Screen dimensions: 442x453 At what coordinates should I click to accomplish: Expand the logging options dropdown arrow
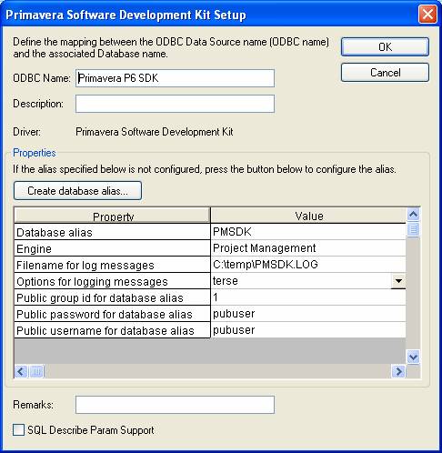point(398,281)
